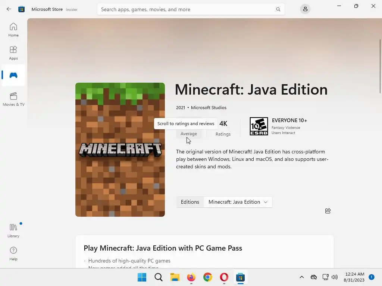Launch Opera browser from taskbar
Screen dimensions: 382x286
pos(224,277)
